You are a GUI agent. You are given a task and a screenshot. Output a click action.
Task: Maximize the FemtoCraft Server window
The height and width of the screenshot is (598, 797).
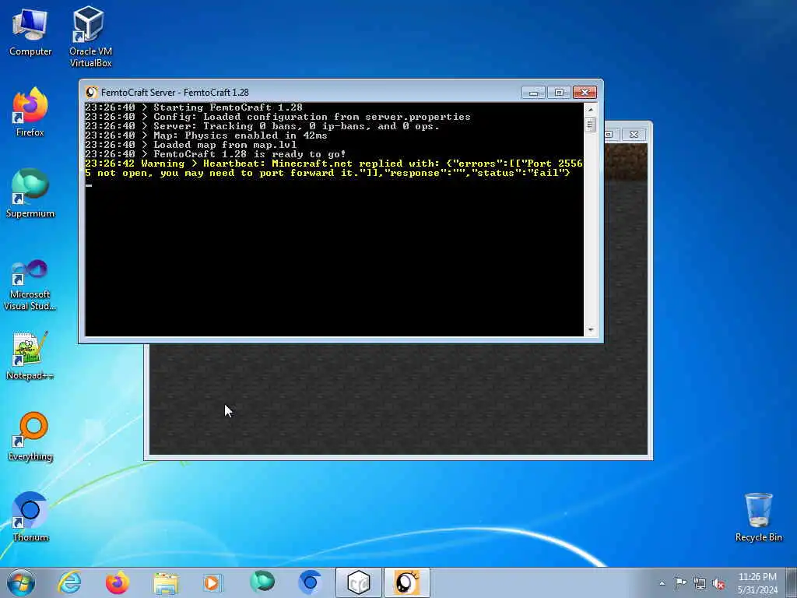[x=559, y=92]
